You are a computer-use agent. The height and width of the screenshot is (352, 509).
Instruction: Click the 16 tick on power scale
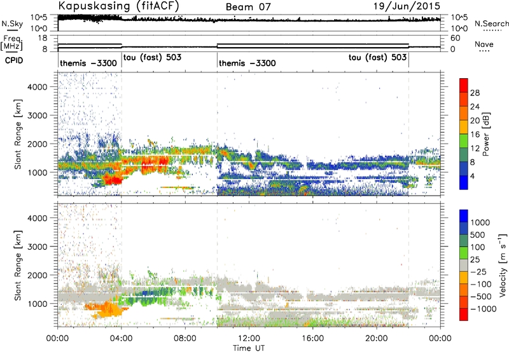(x=475, y=135)
